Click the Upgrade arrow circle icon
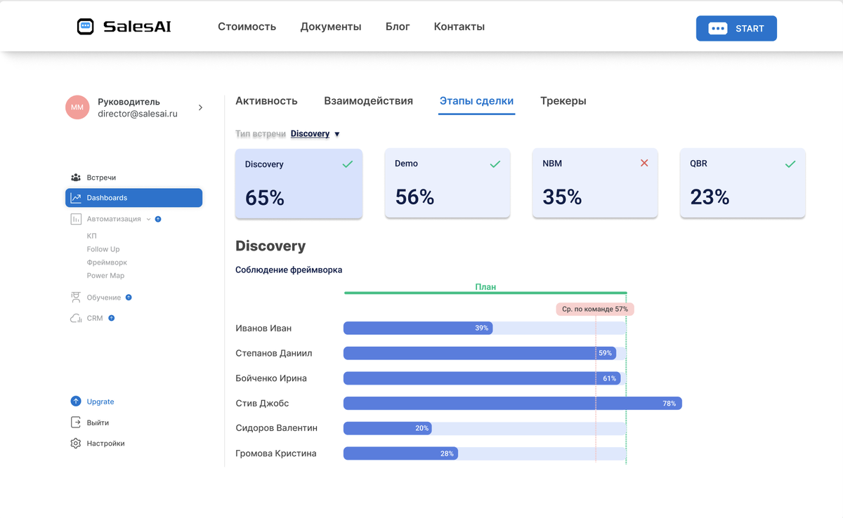 click(76, 401)
